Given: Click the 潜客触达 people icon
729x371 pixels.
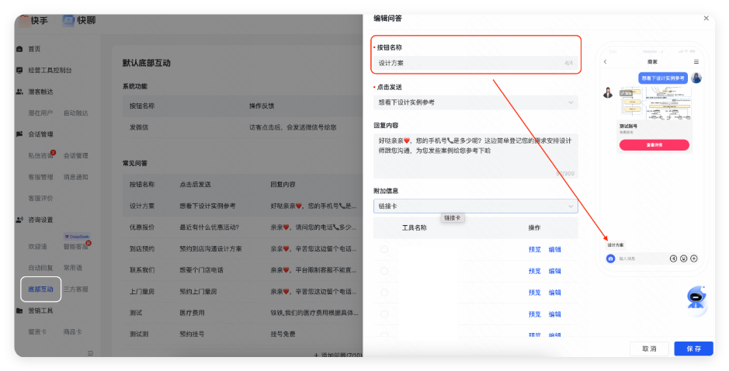Looking at the screenshot, I should click(x=19, y=92).
